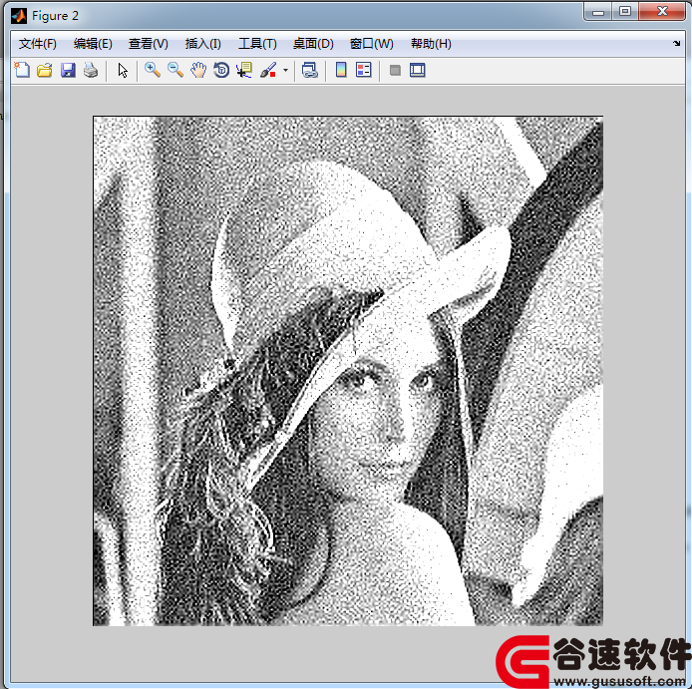The image size is (692, 689).
Task: Select the Brush data tool
Action: click(x=268, y=70)
